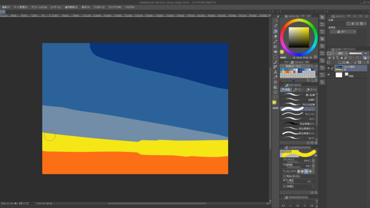Select the Gペン brush
The height and width of the screenshot is (208, 370).
coord(298,119)
